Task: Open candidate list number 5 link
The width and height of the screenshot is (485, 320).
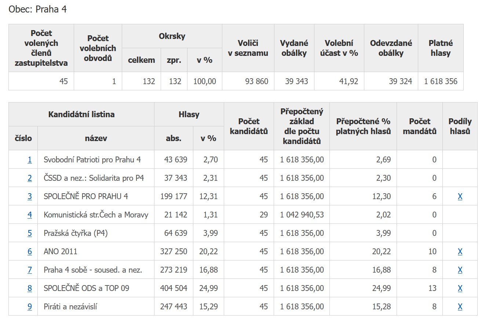Action: pyautogui.click(x=30, y=233)
